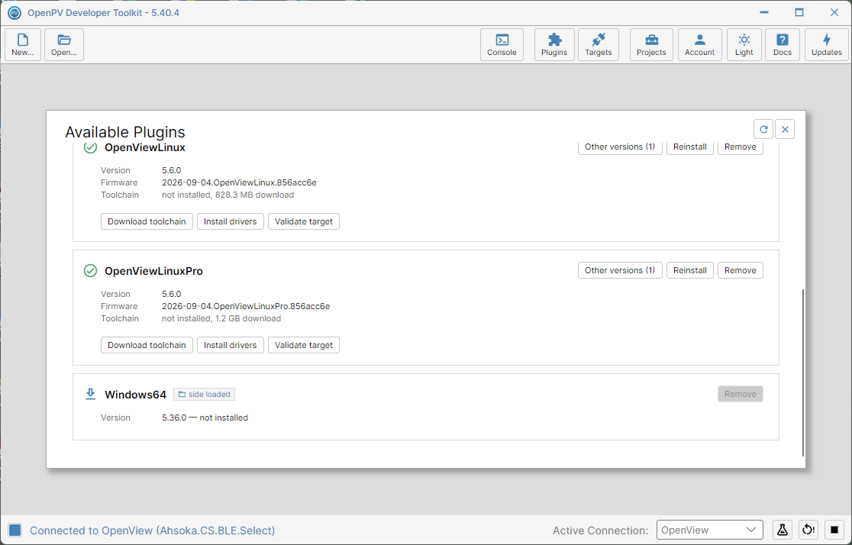This screenshot has height=545, width=852.
Task: Click the green check icon beside OpenViewLinuxPro
Action: (90, 271)
